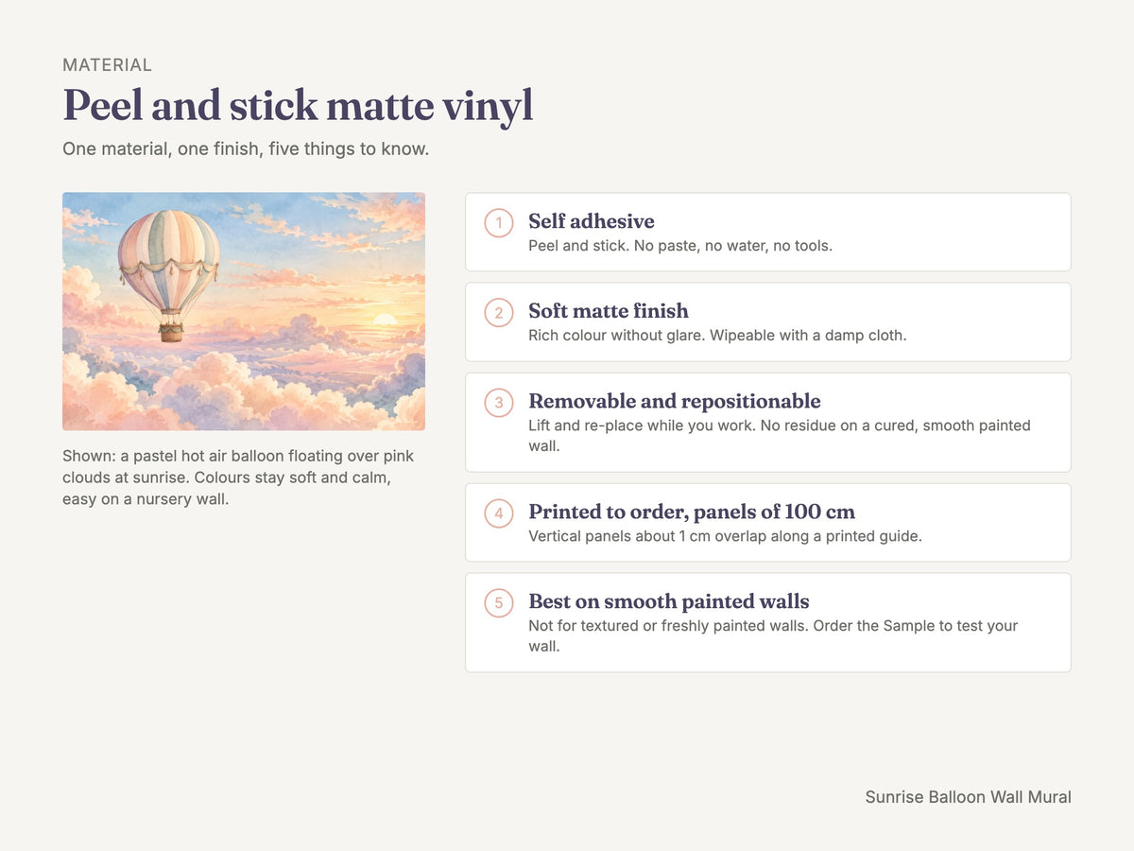This screenshot has height=851, width=1134.
Task: Click the MATERIAL section label
Action: pos(107,65)
